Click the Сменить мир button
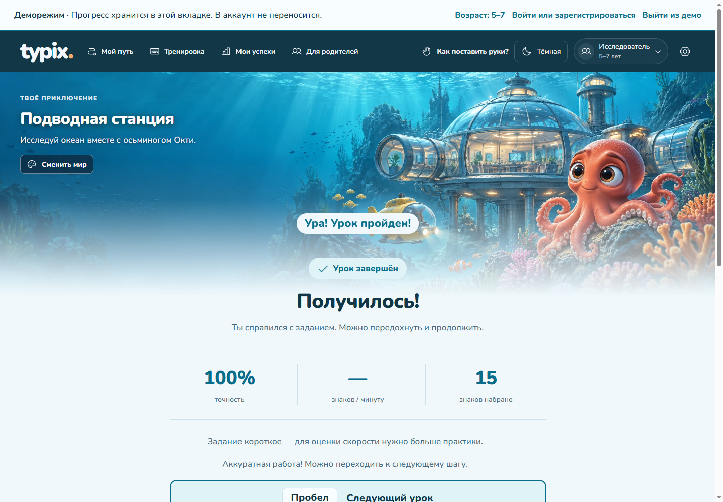Viewport: 723px width, 502px height. coord(57,164)
